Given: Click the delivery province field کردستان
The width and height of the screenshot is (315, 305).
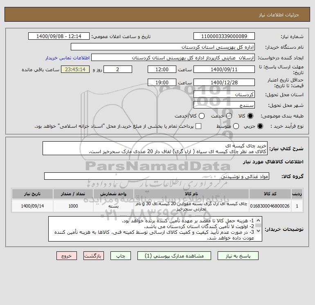Looking at the screenshot, I should (x=224, y=94).
